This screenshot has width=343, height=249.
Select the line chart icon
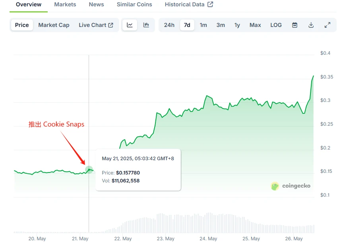[x=130, y=25]
